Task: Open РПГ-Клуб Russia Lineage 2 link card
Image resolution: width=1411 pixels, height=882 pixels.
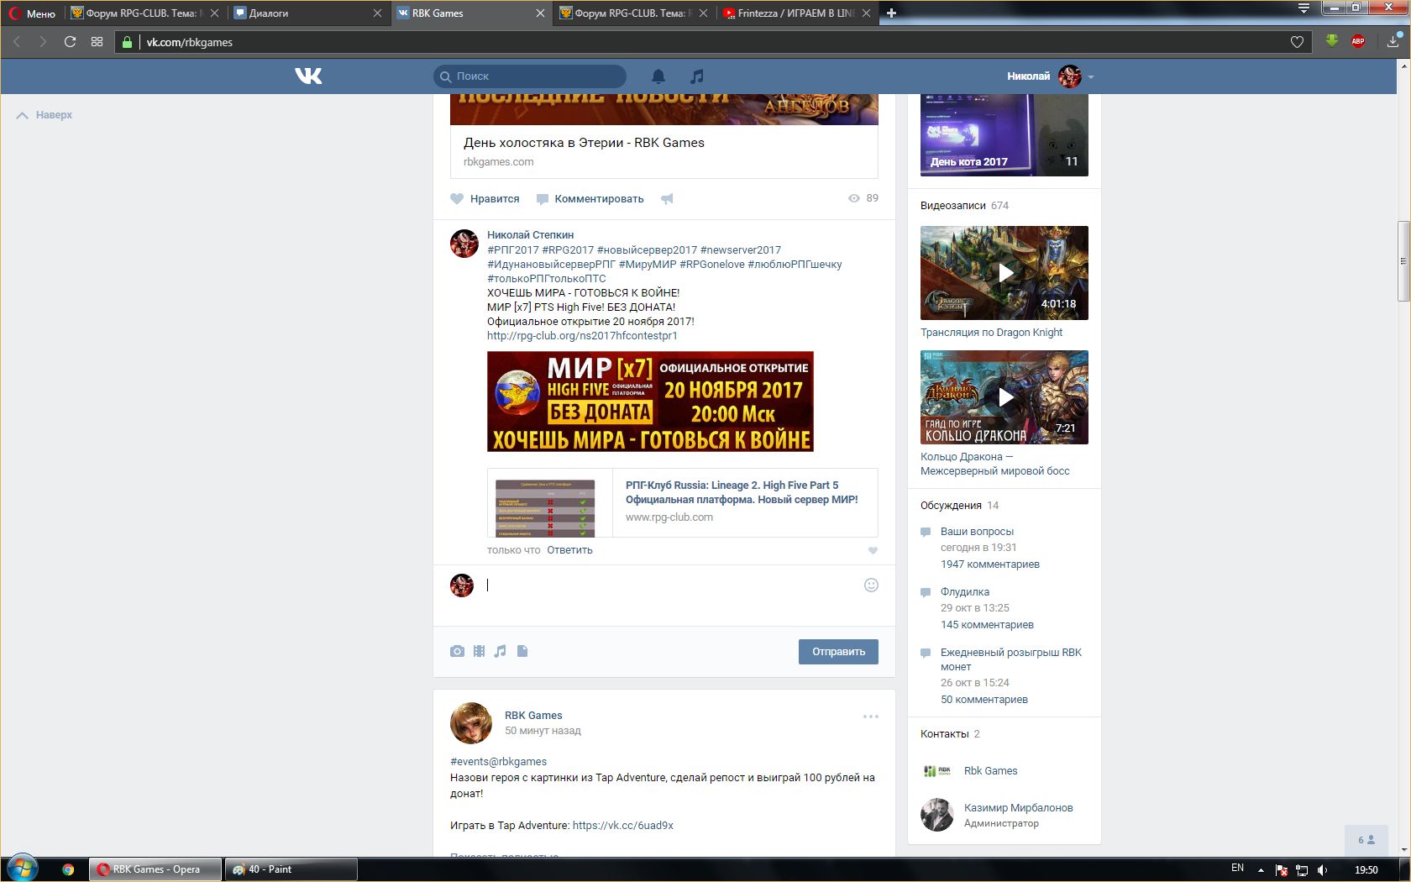Action: [x=682, y=503]
